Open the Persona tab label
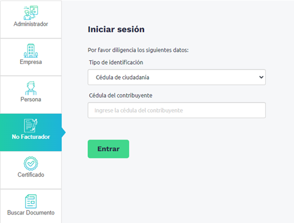Image resolution: width=294 pixels, height=223 pixels. (30, 99)
